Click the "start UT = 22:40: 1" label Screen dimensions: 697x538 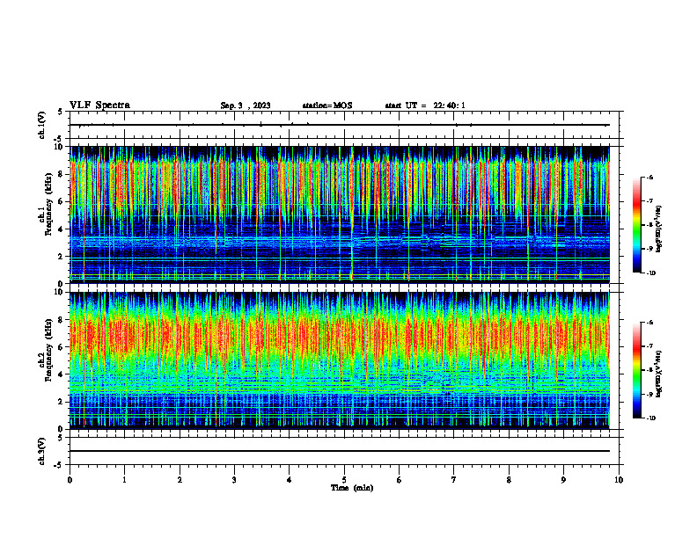pos(425,105)
